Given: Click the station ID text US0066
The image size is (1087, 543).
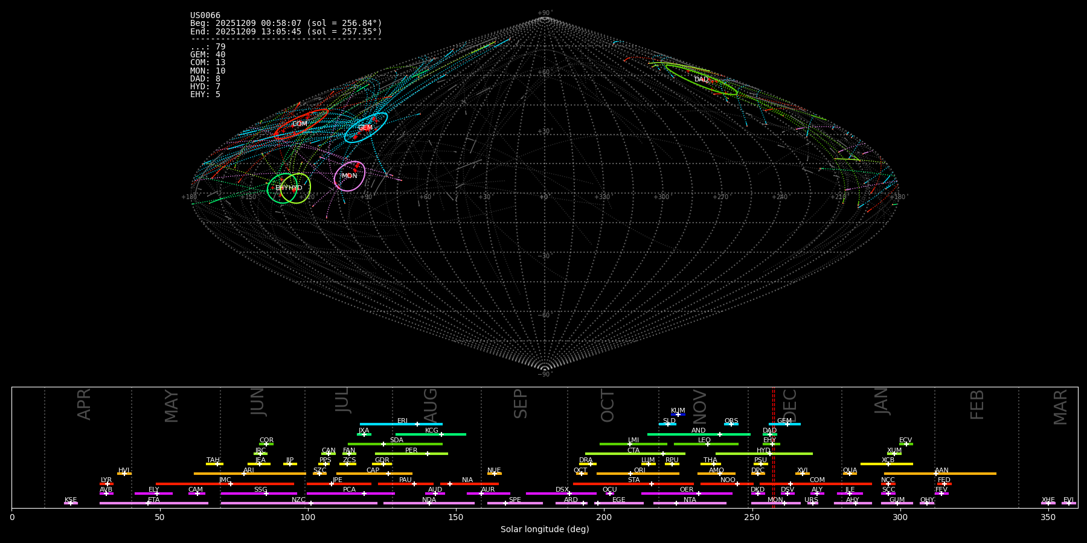Looking at the screenshot, I should tap(205, 16).
